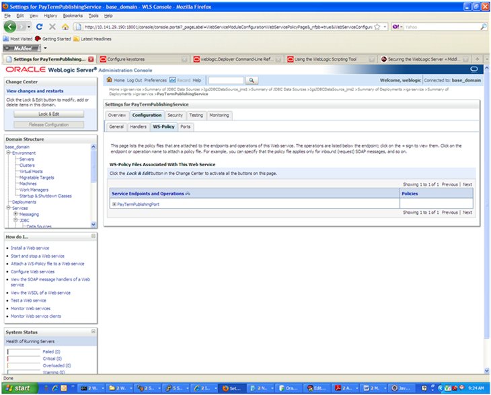Screen dimensions: 491x395
Task: Open the Most Visited bookmarks
Action: [x=17, y=39]
